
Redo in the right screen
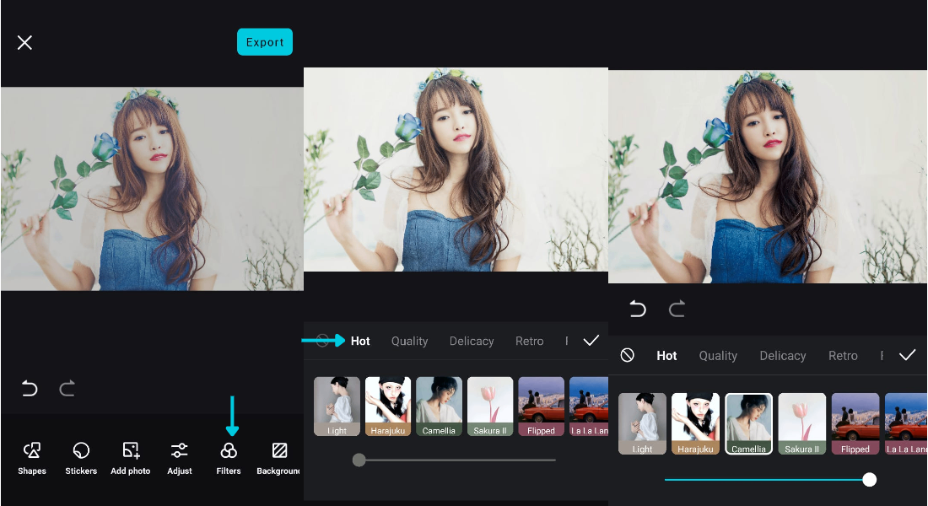(677, 309)
